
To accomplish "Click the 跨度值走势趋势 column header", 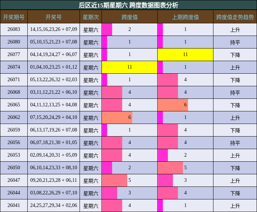I will point(235,17).
